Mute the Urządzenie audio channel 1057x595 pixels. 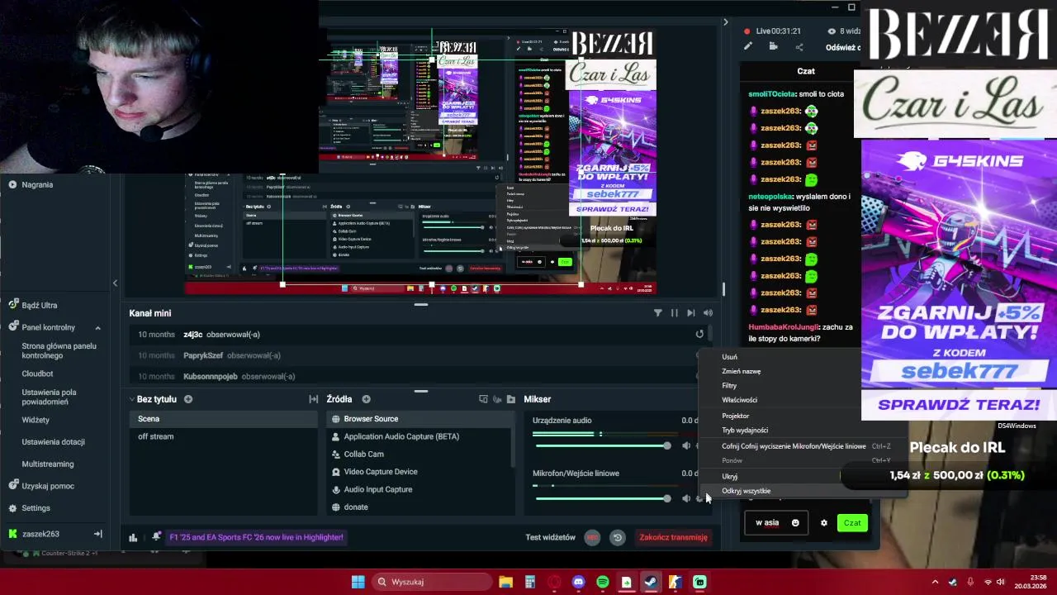(x=685, y=446)
